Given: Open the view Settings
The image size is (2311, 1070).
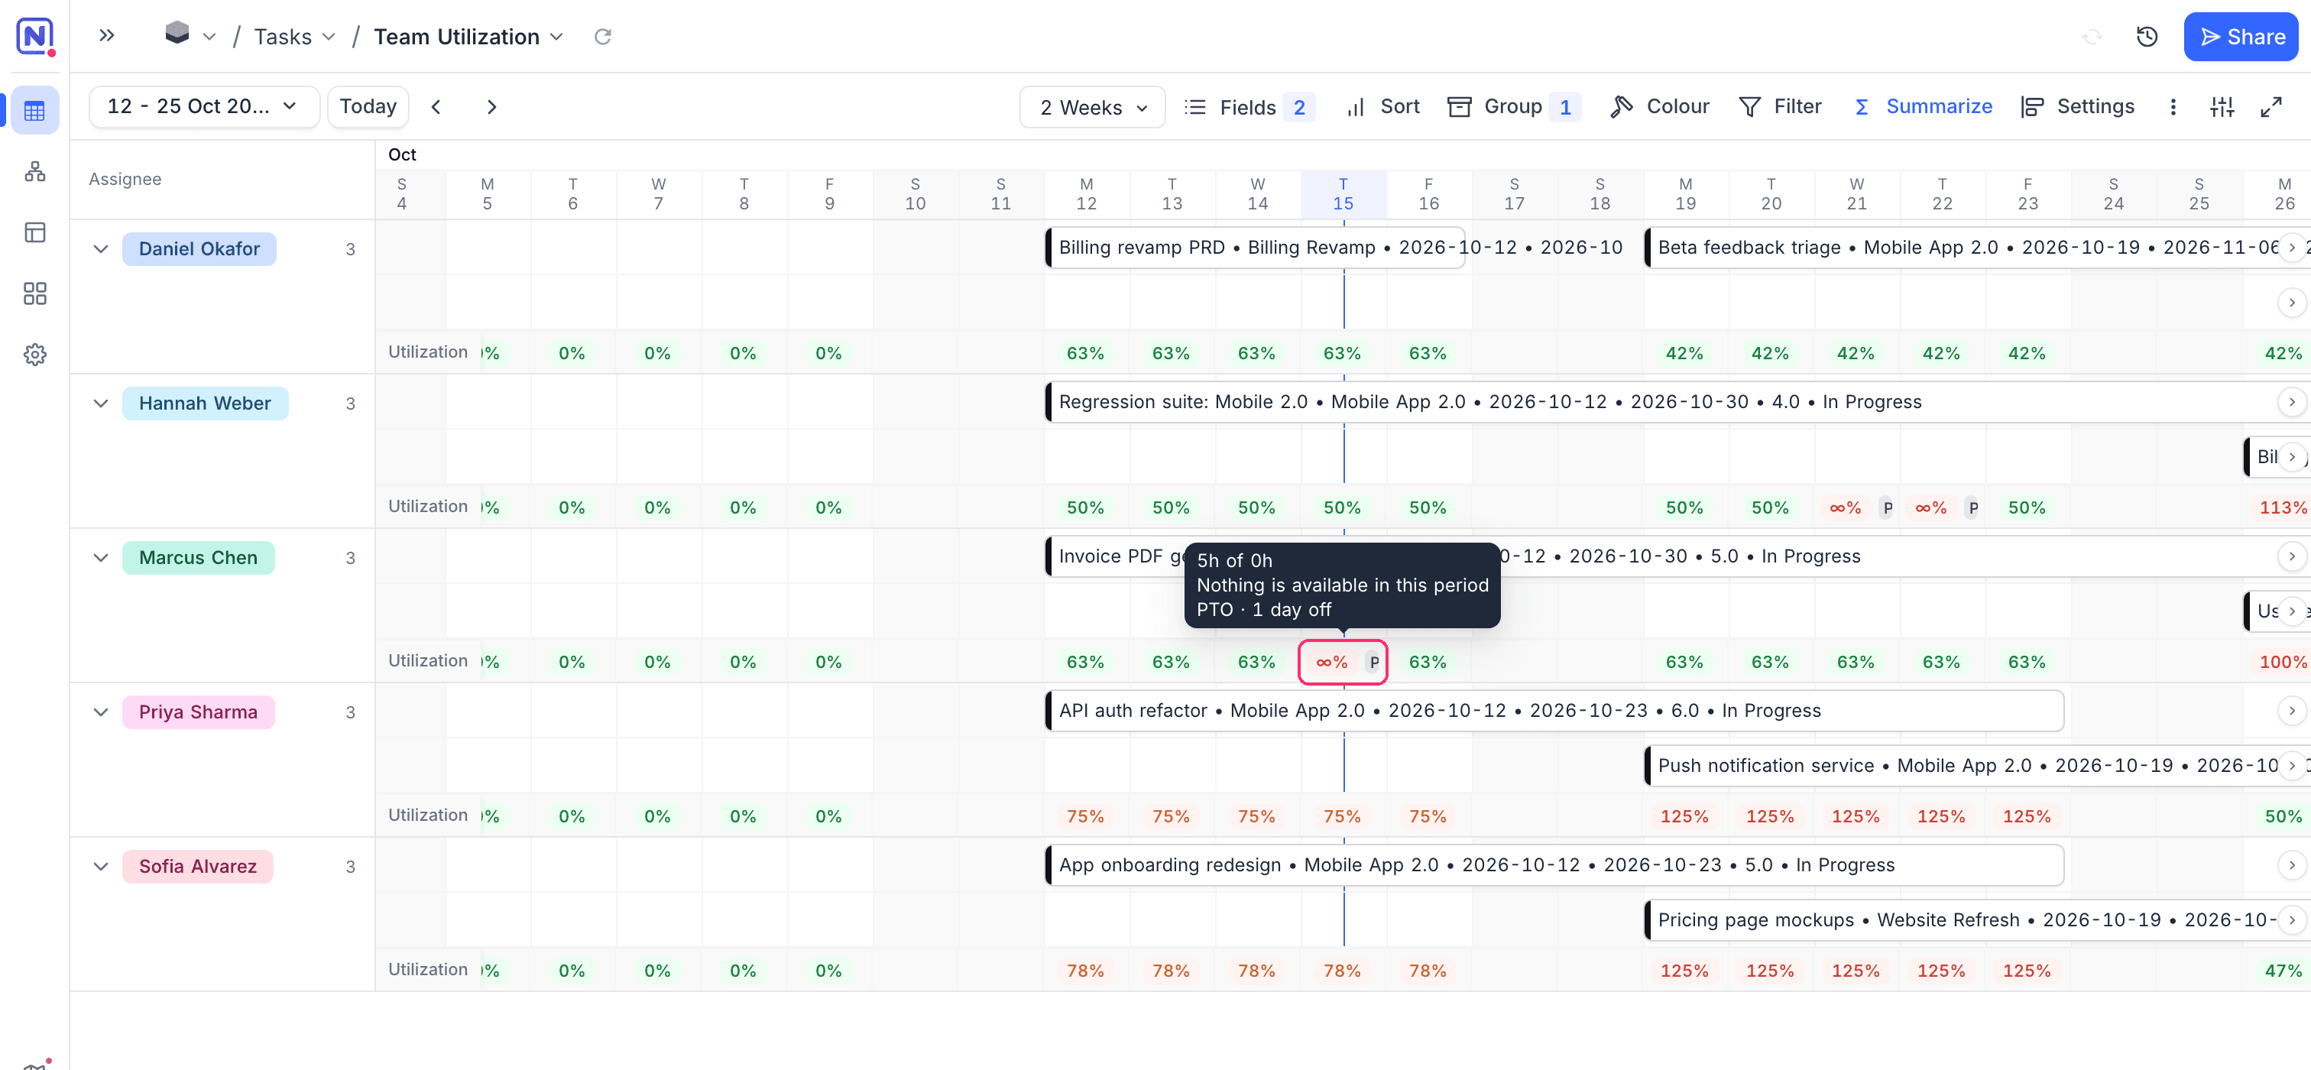Looking at the screenshot, I should [x=2077, y=107].
